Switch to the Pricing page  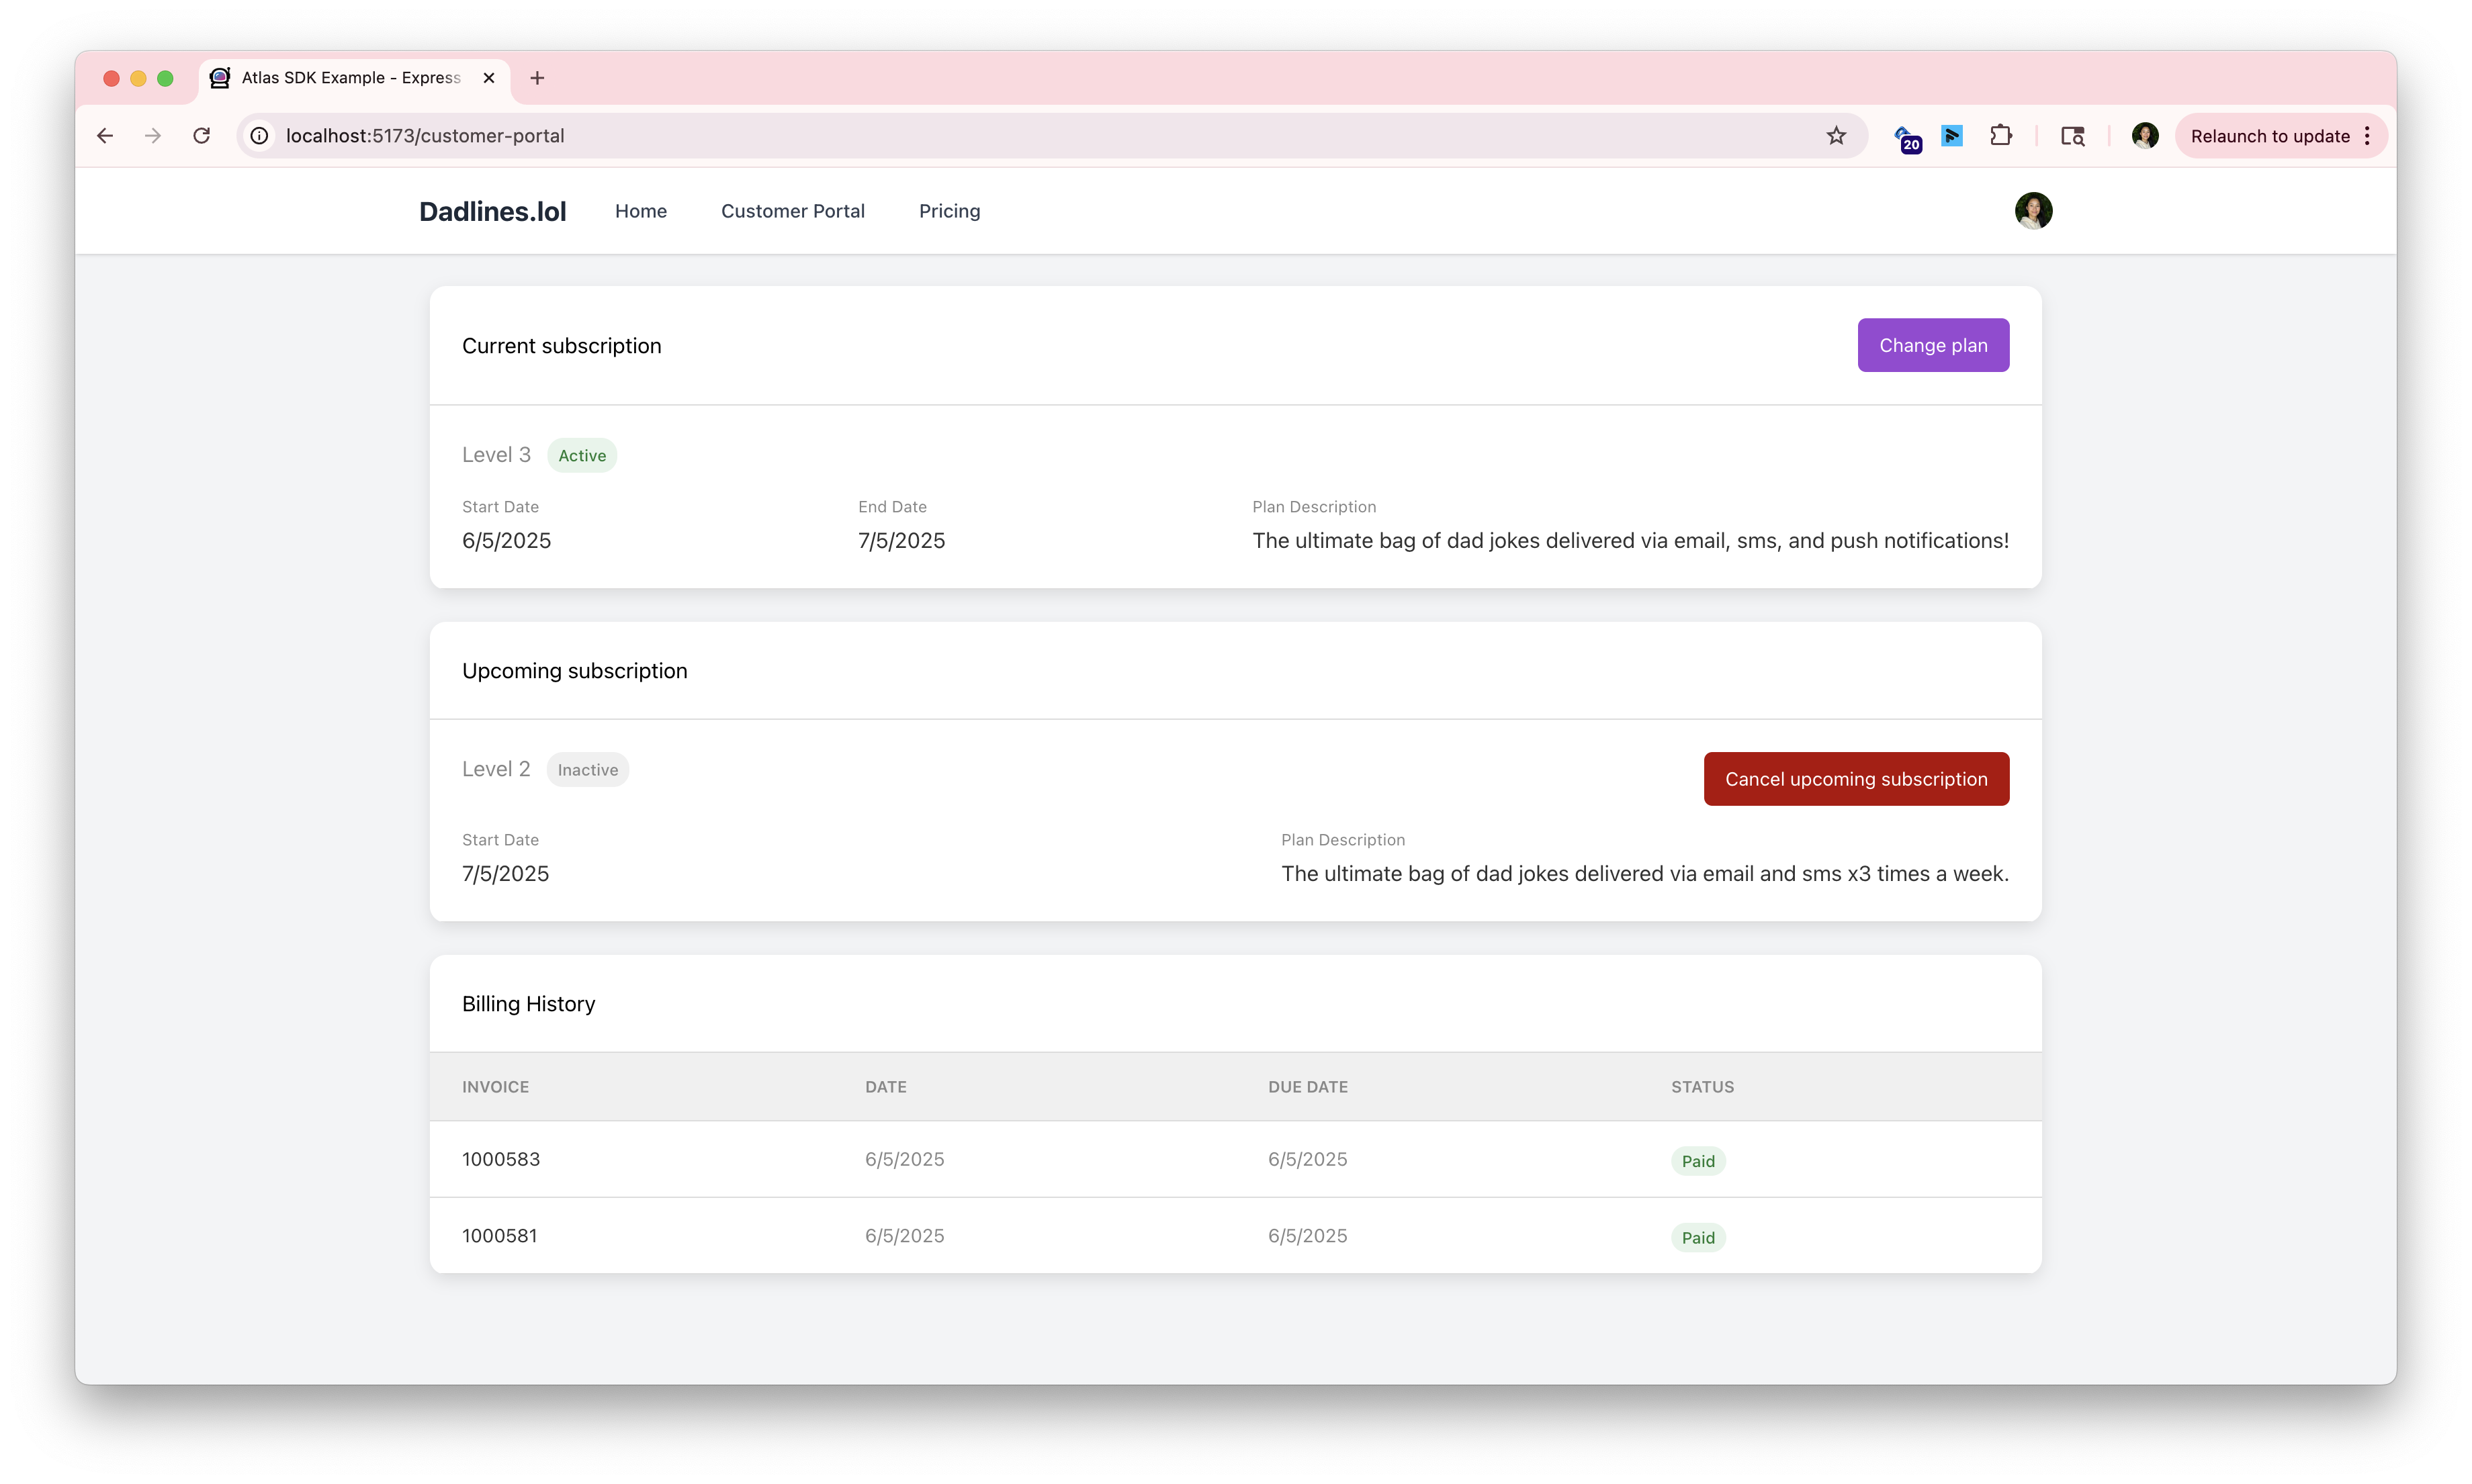[x=948, y=211]
